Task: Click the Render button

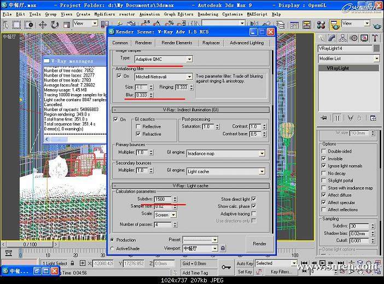Action: tap(260, 244)
